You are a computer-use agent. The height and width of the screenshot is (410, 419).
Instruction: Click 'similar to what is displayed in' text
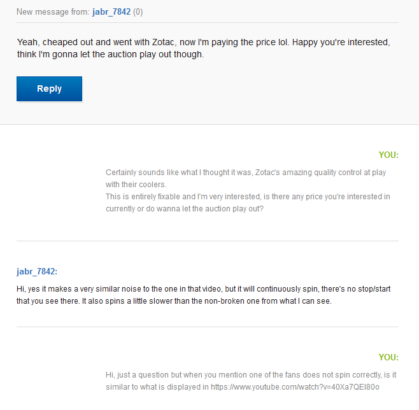click(157, 386)
